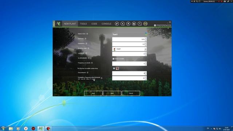
Task: Toggle the custom drop checkbox
Action: click(114, 68)
